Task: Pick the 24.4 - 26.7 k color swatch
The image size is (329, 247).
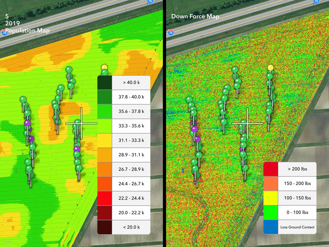Action: click(105, 184)
